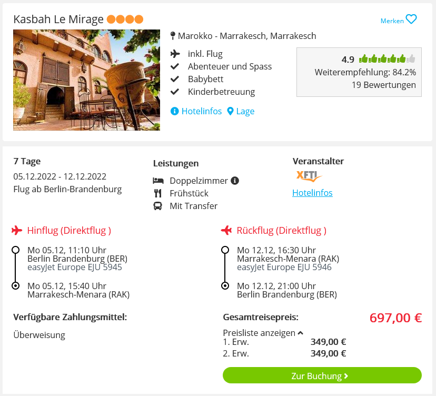Image resolution: width=436 pixels, height=396 pixels.
Task: Click the Mit Transfer bus icon
Action: [157, 206]
